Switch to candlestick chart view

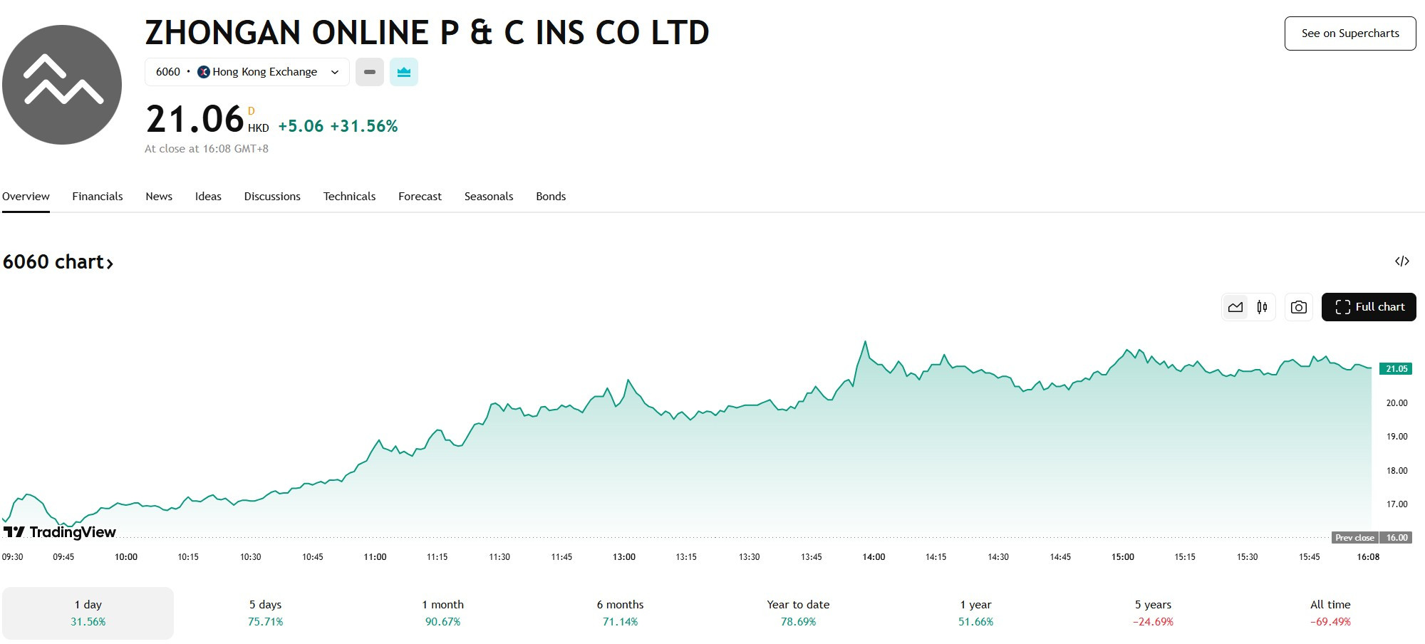[x=1263, y=307]
